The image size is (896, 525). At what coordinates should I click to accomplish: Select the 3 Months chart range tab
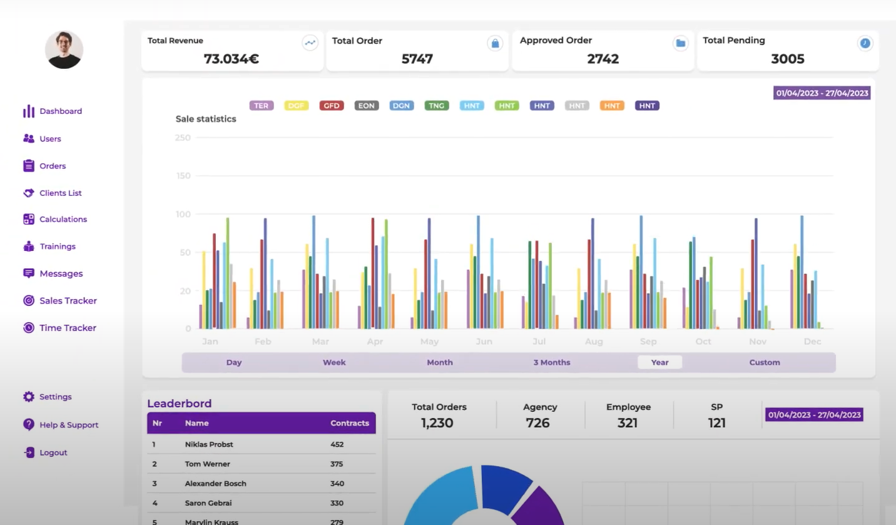coord(551,362)
